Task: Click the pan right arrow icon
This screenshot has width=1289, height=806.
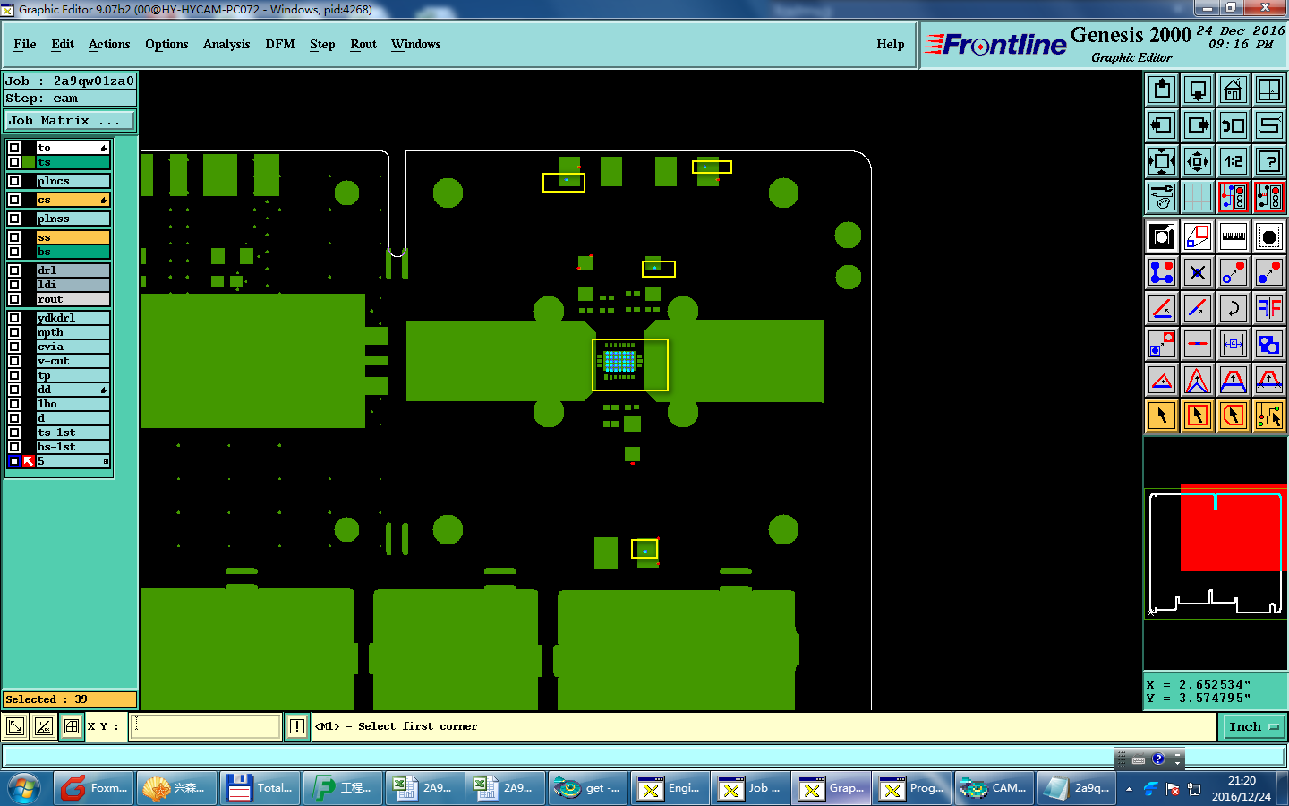Action: pos(1198,125)
